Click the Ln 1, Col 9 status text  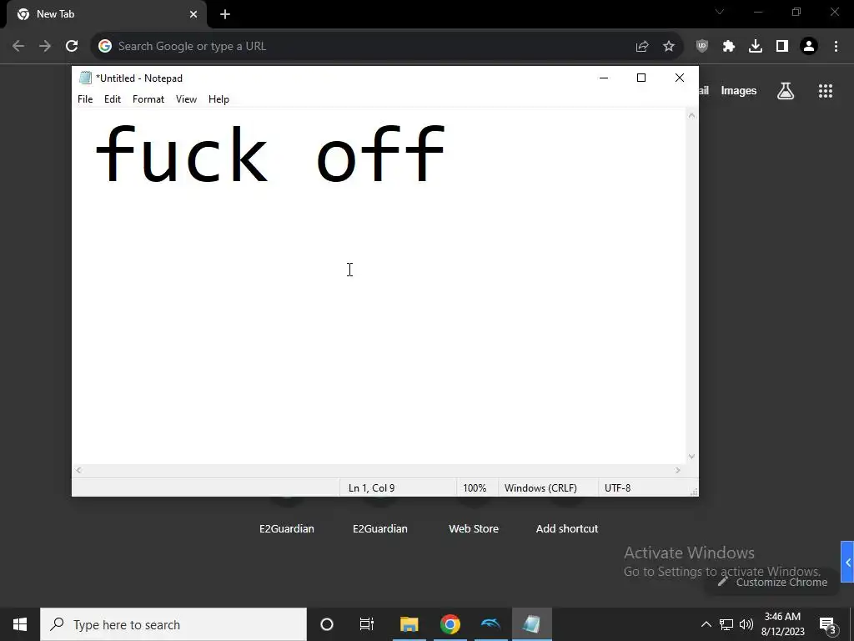[x=371, y=487]
